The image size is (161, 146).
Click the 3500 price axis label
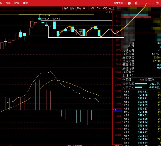(x=118, y=55)
